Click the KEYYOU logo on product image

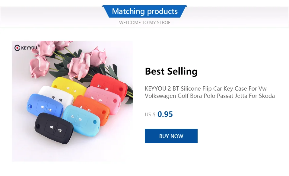[x=27, y=48]
